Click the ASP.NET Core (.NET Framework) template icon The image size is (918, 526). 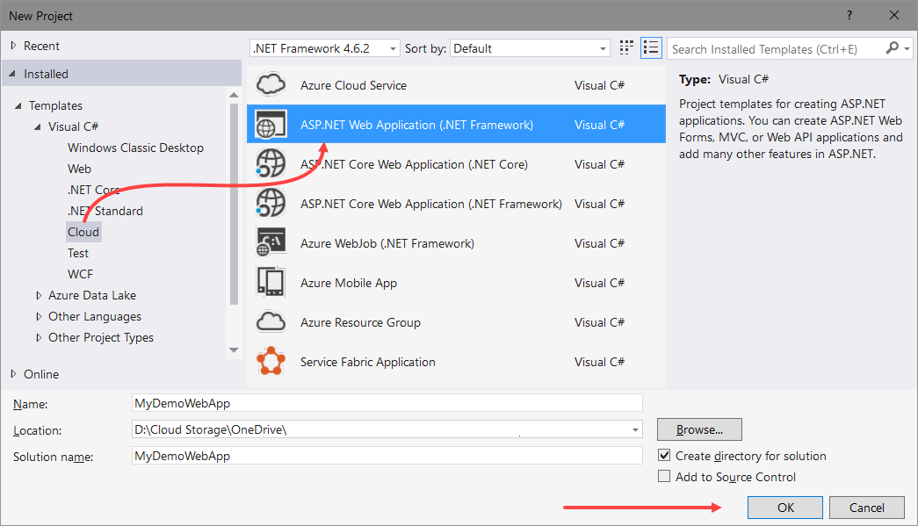coord(271,203)
